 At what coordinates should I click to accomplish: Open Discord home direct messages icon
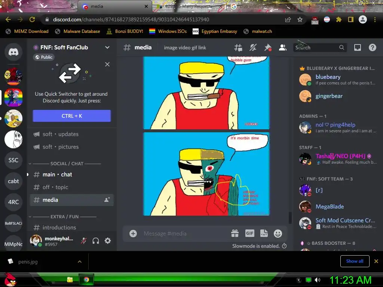coord(13,52)
